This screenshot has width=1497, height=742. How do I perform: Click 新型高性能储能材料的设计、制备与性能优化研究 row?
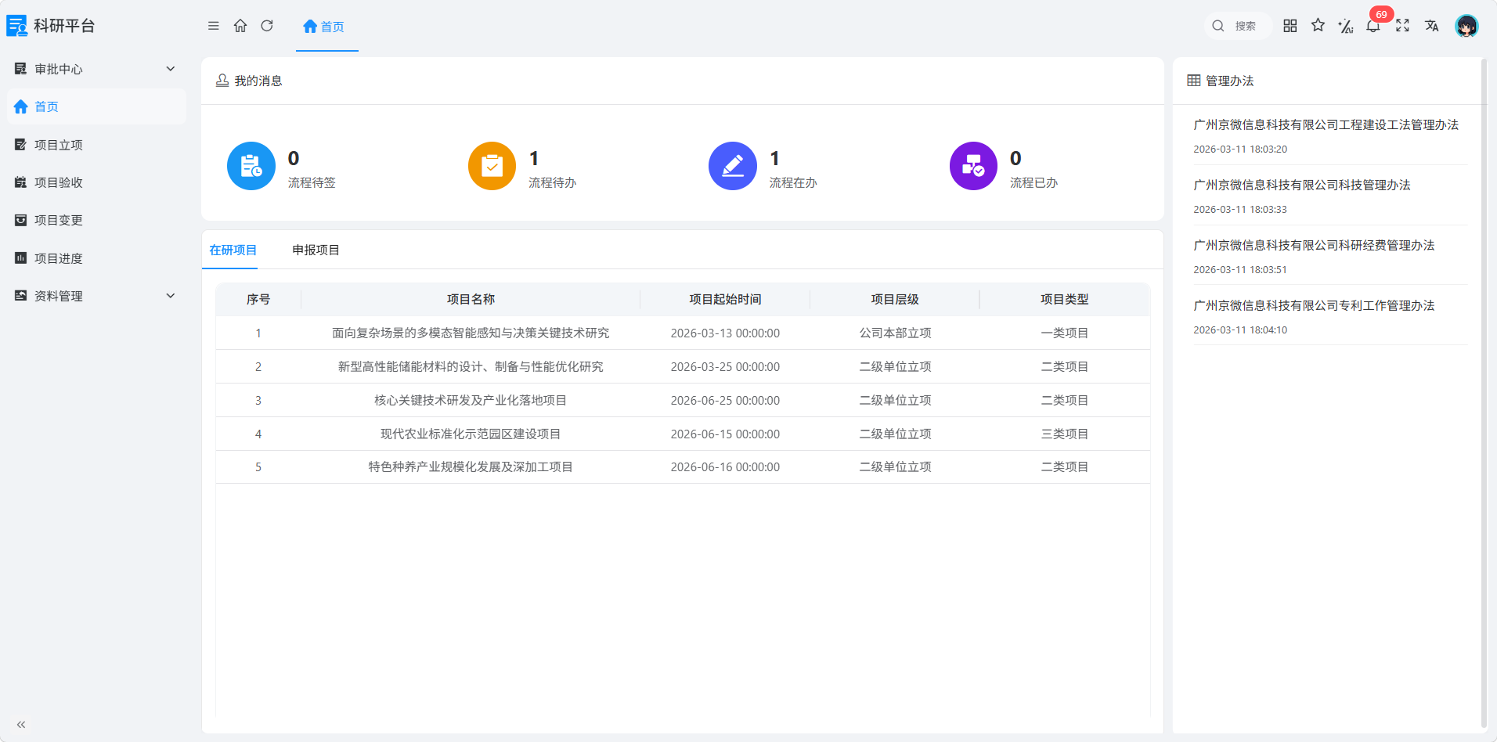pyautogui.click(x=683, y=366)
